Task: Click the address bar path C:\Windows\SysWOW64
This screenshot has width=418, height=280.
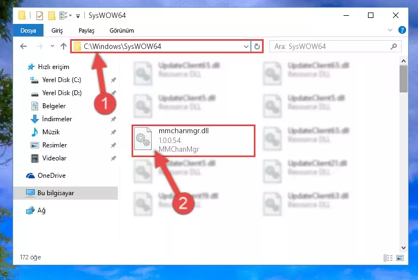Action: pos(122,46)
